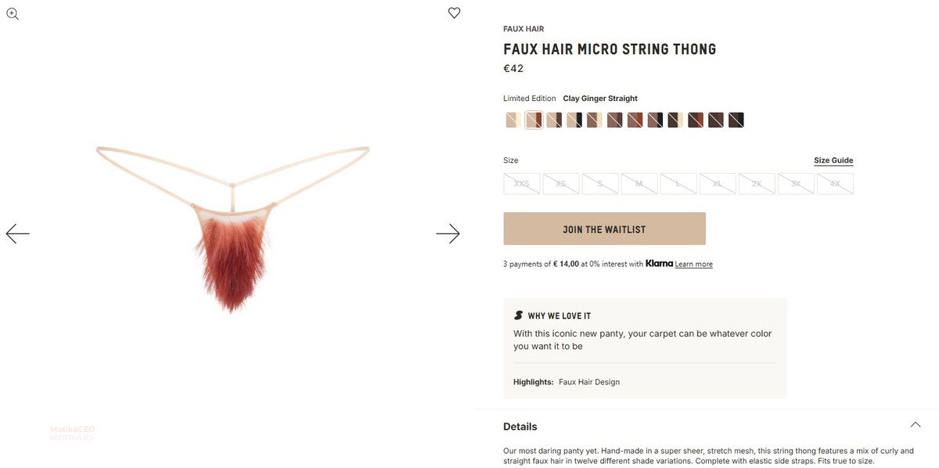Select size M
This screenshot has width=939, height=468.
click(639, 184)
